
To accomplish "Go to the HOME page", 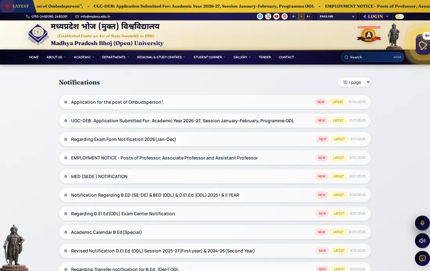I will pyautogui.click(x=34, y=57).
